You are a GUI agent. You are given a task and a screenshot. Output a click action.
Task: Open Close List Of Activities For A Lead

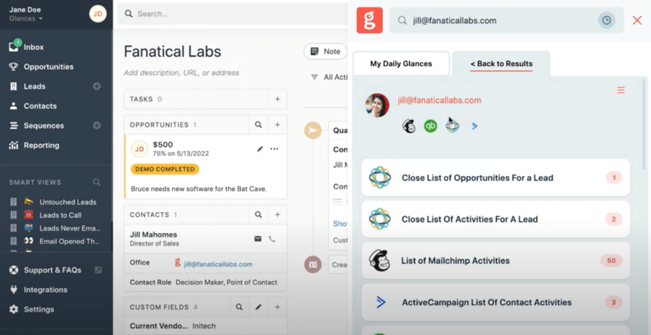(496, 219)
